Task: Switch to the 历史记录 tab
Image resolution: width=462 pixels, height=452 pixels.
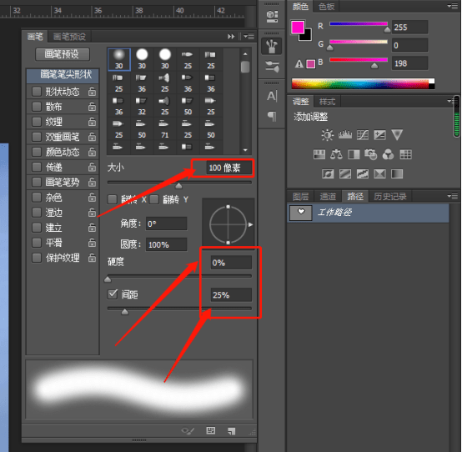Action: coord(389,196)
